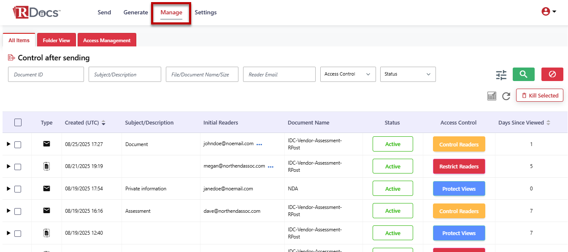Click the three dots beside johndoe@noemail.com
The width and height of the screenshot is (568, 252).
[259, 144]
